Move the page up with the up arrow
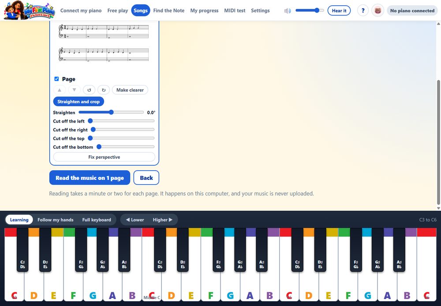 pos(60,90)
